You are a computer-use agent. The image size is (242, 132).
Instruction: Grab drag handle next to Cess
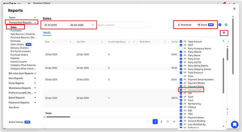185,76
